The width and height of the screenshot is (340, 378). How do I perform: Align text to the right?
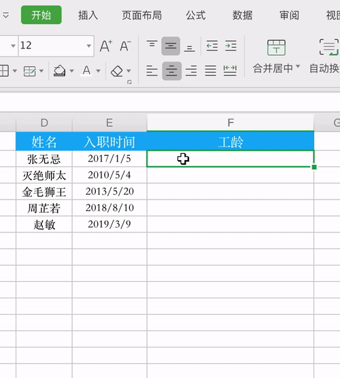(191, 71)
